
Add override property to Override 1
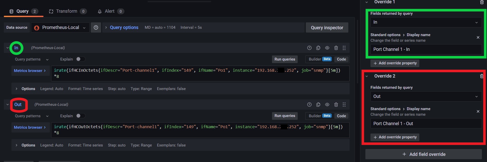(x=395, y=63)
